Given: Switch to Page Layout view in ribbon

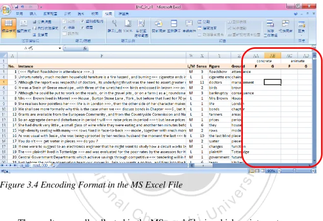Looking at the screenshot, I should point(23,26).
